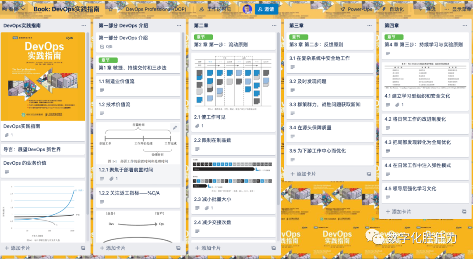Open the list actions (...) menu on DevOps实践指南 list
The image size is (473, 259).
pos(84,25)
